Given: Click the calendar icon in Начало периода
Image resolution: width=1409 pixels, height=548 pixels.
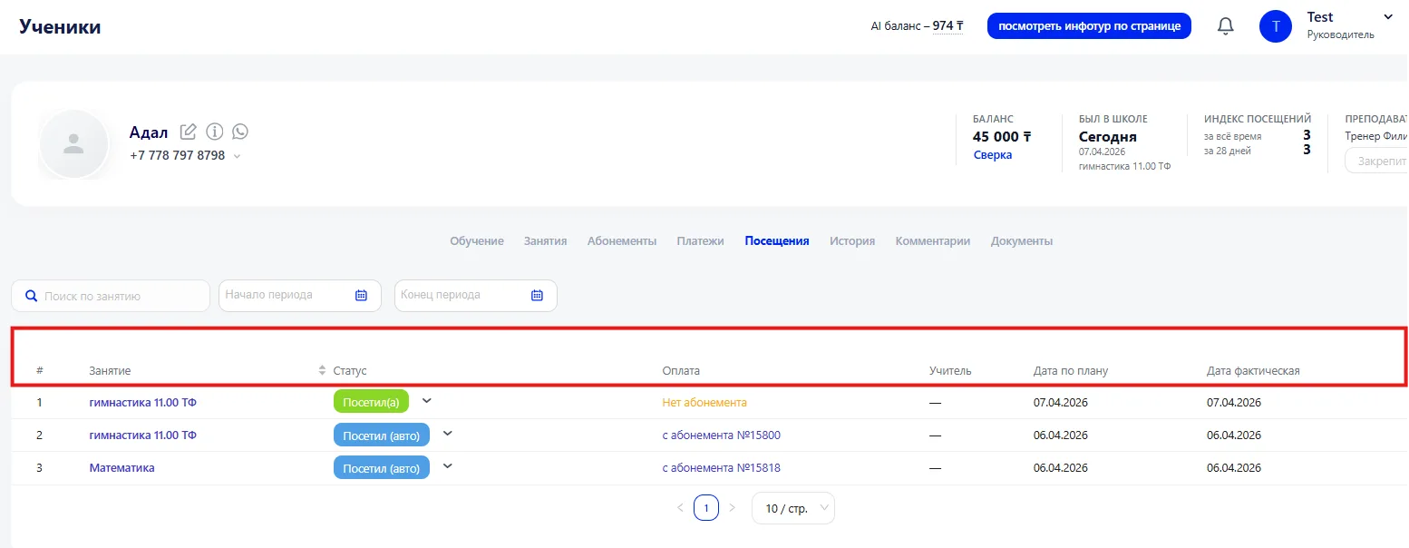Looking at the screenshot, I should point(361,295).
